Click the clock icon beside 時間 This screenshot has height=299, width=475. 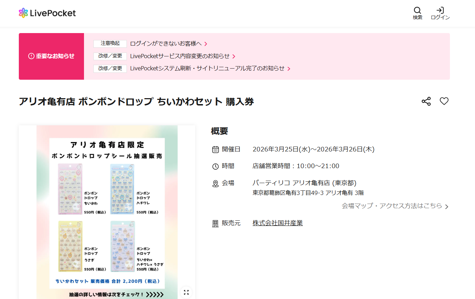216,166
